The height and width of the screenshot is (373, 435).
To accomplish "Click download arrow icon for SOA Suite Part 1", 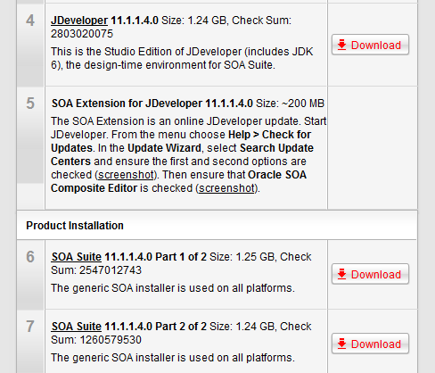I will [x=341, y=274].
